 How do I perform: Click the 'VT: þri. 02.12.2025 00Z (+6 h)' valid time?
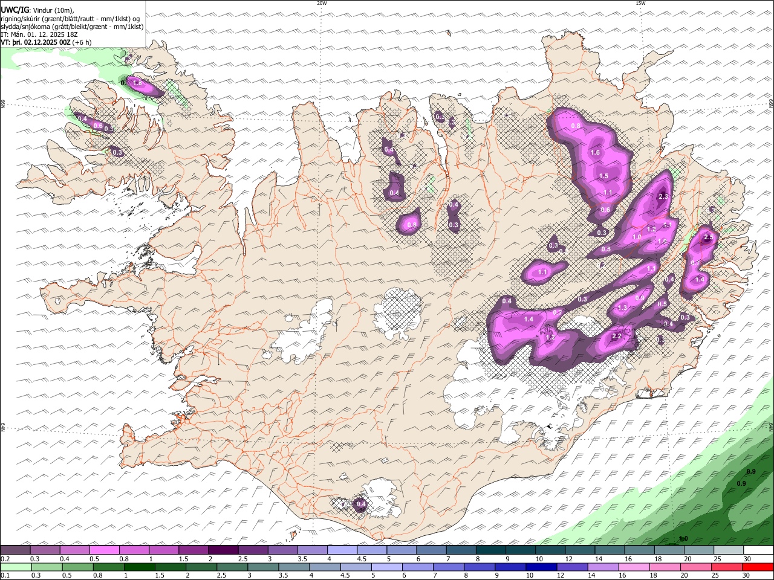point(46,42)
